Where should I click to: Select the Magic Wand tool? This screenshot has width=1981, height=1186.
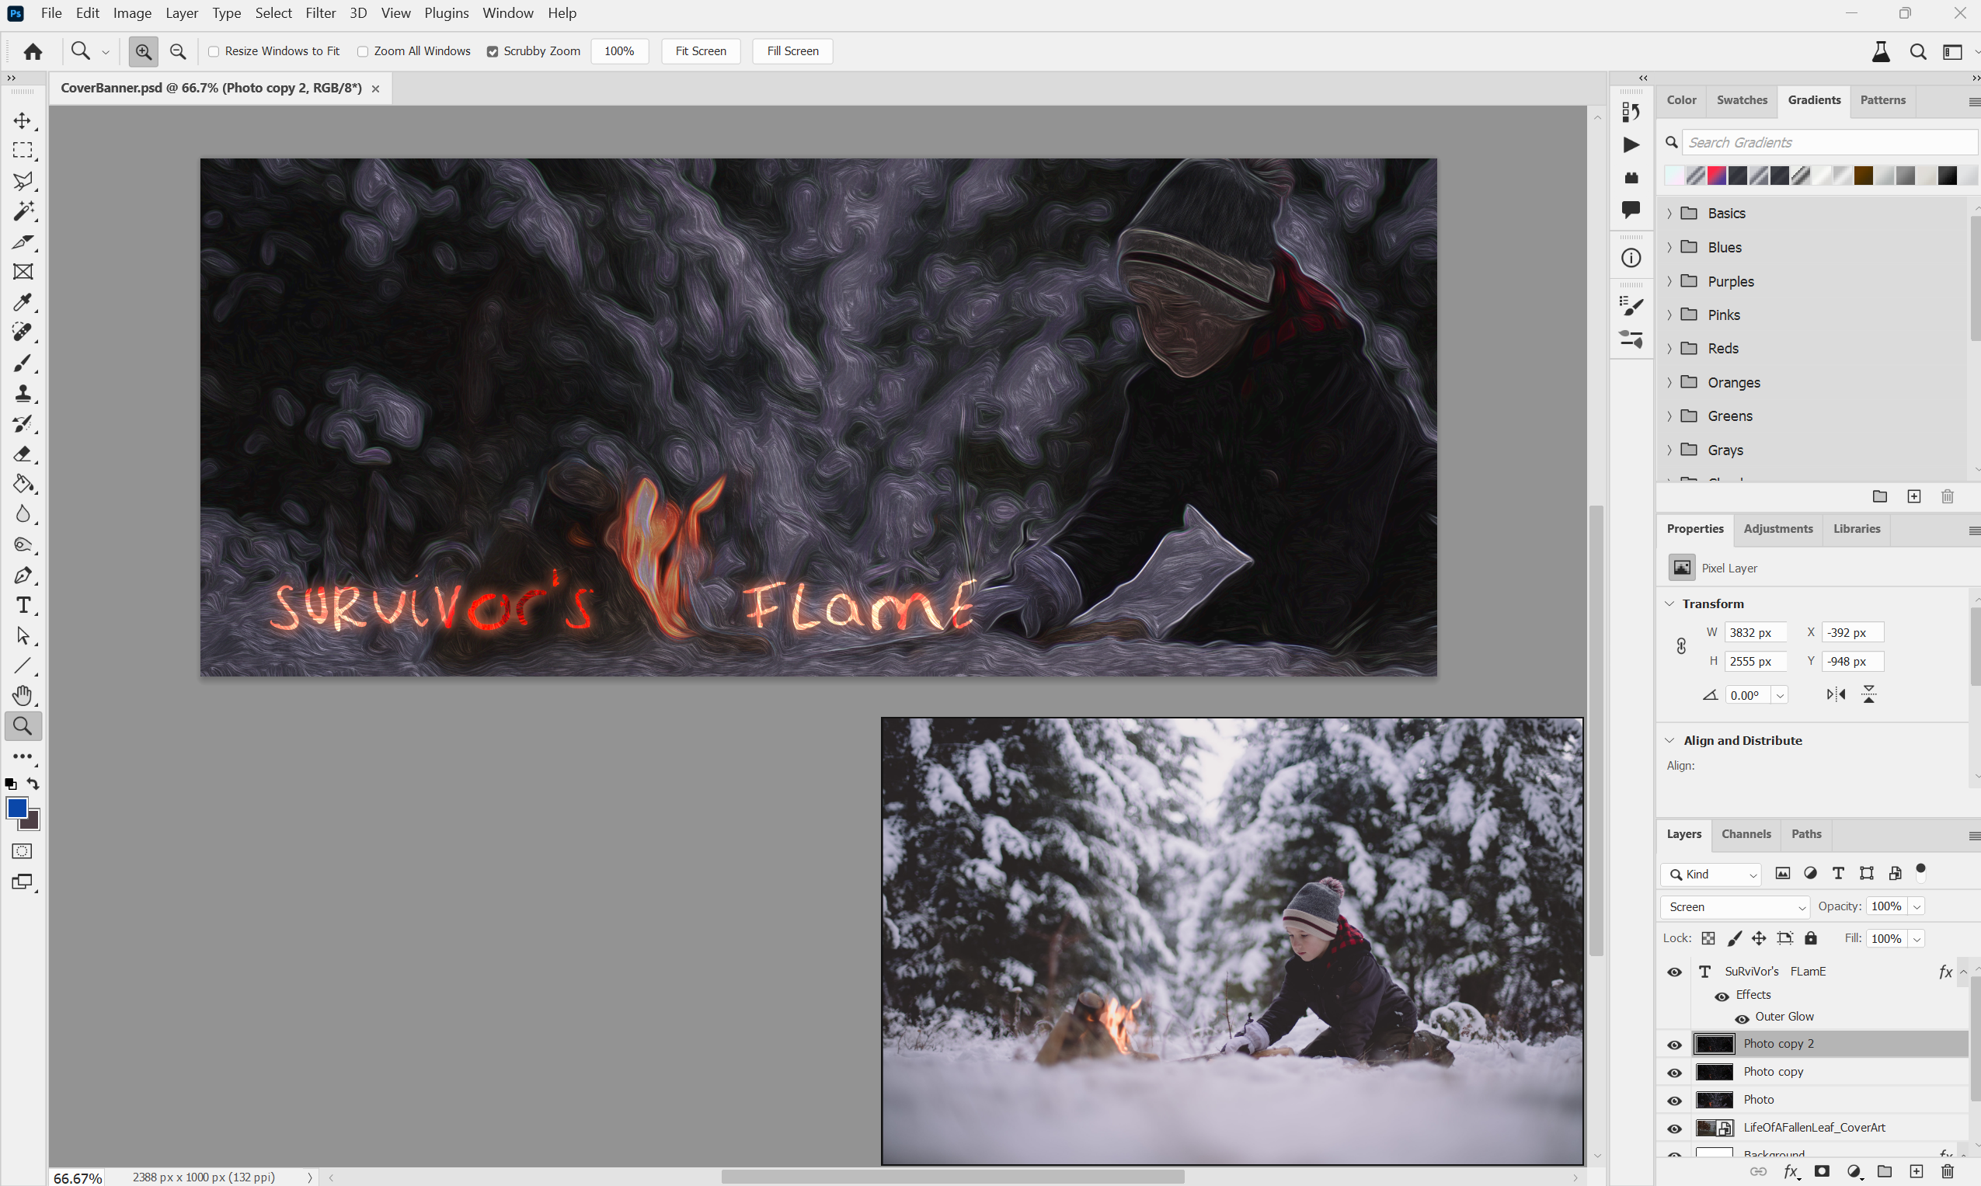point(23,211)
